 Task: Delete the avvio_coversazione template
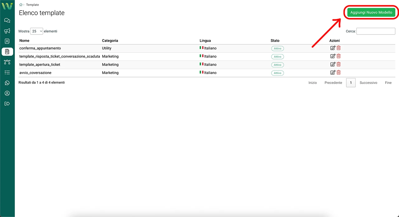point(339,72)
